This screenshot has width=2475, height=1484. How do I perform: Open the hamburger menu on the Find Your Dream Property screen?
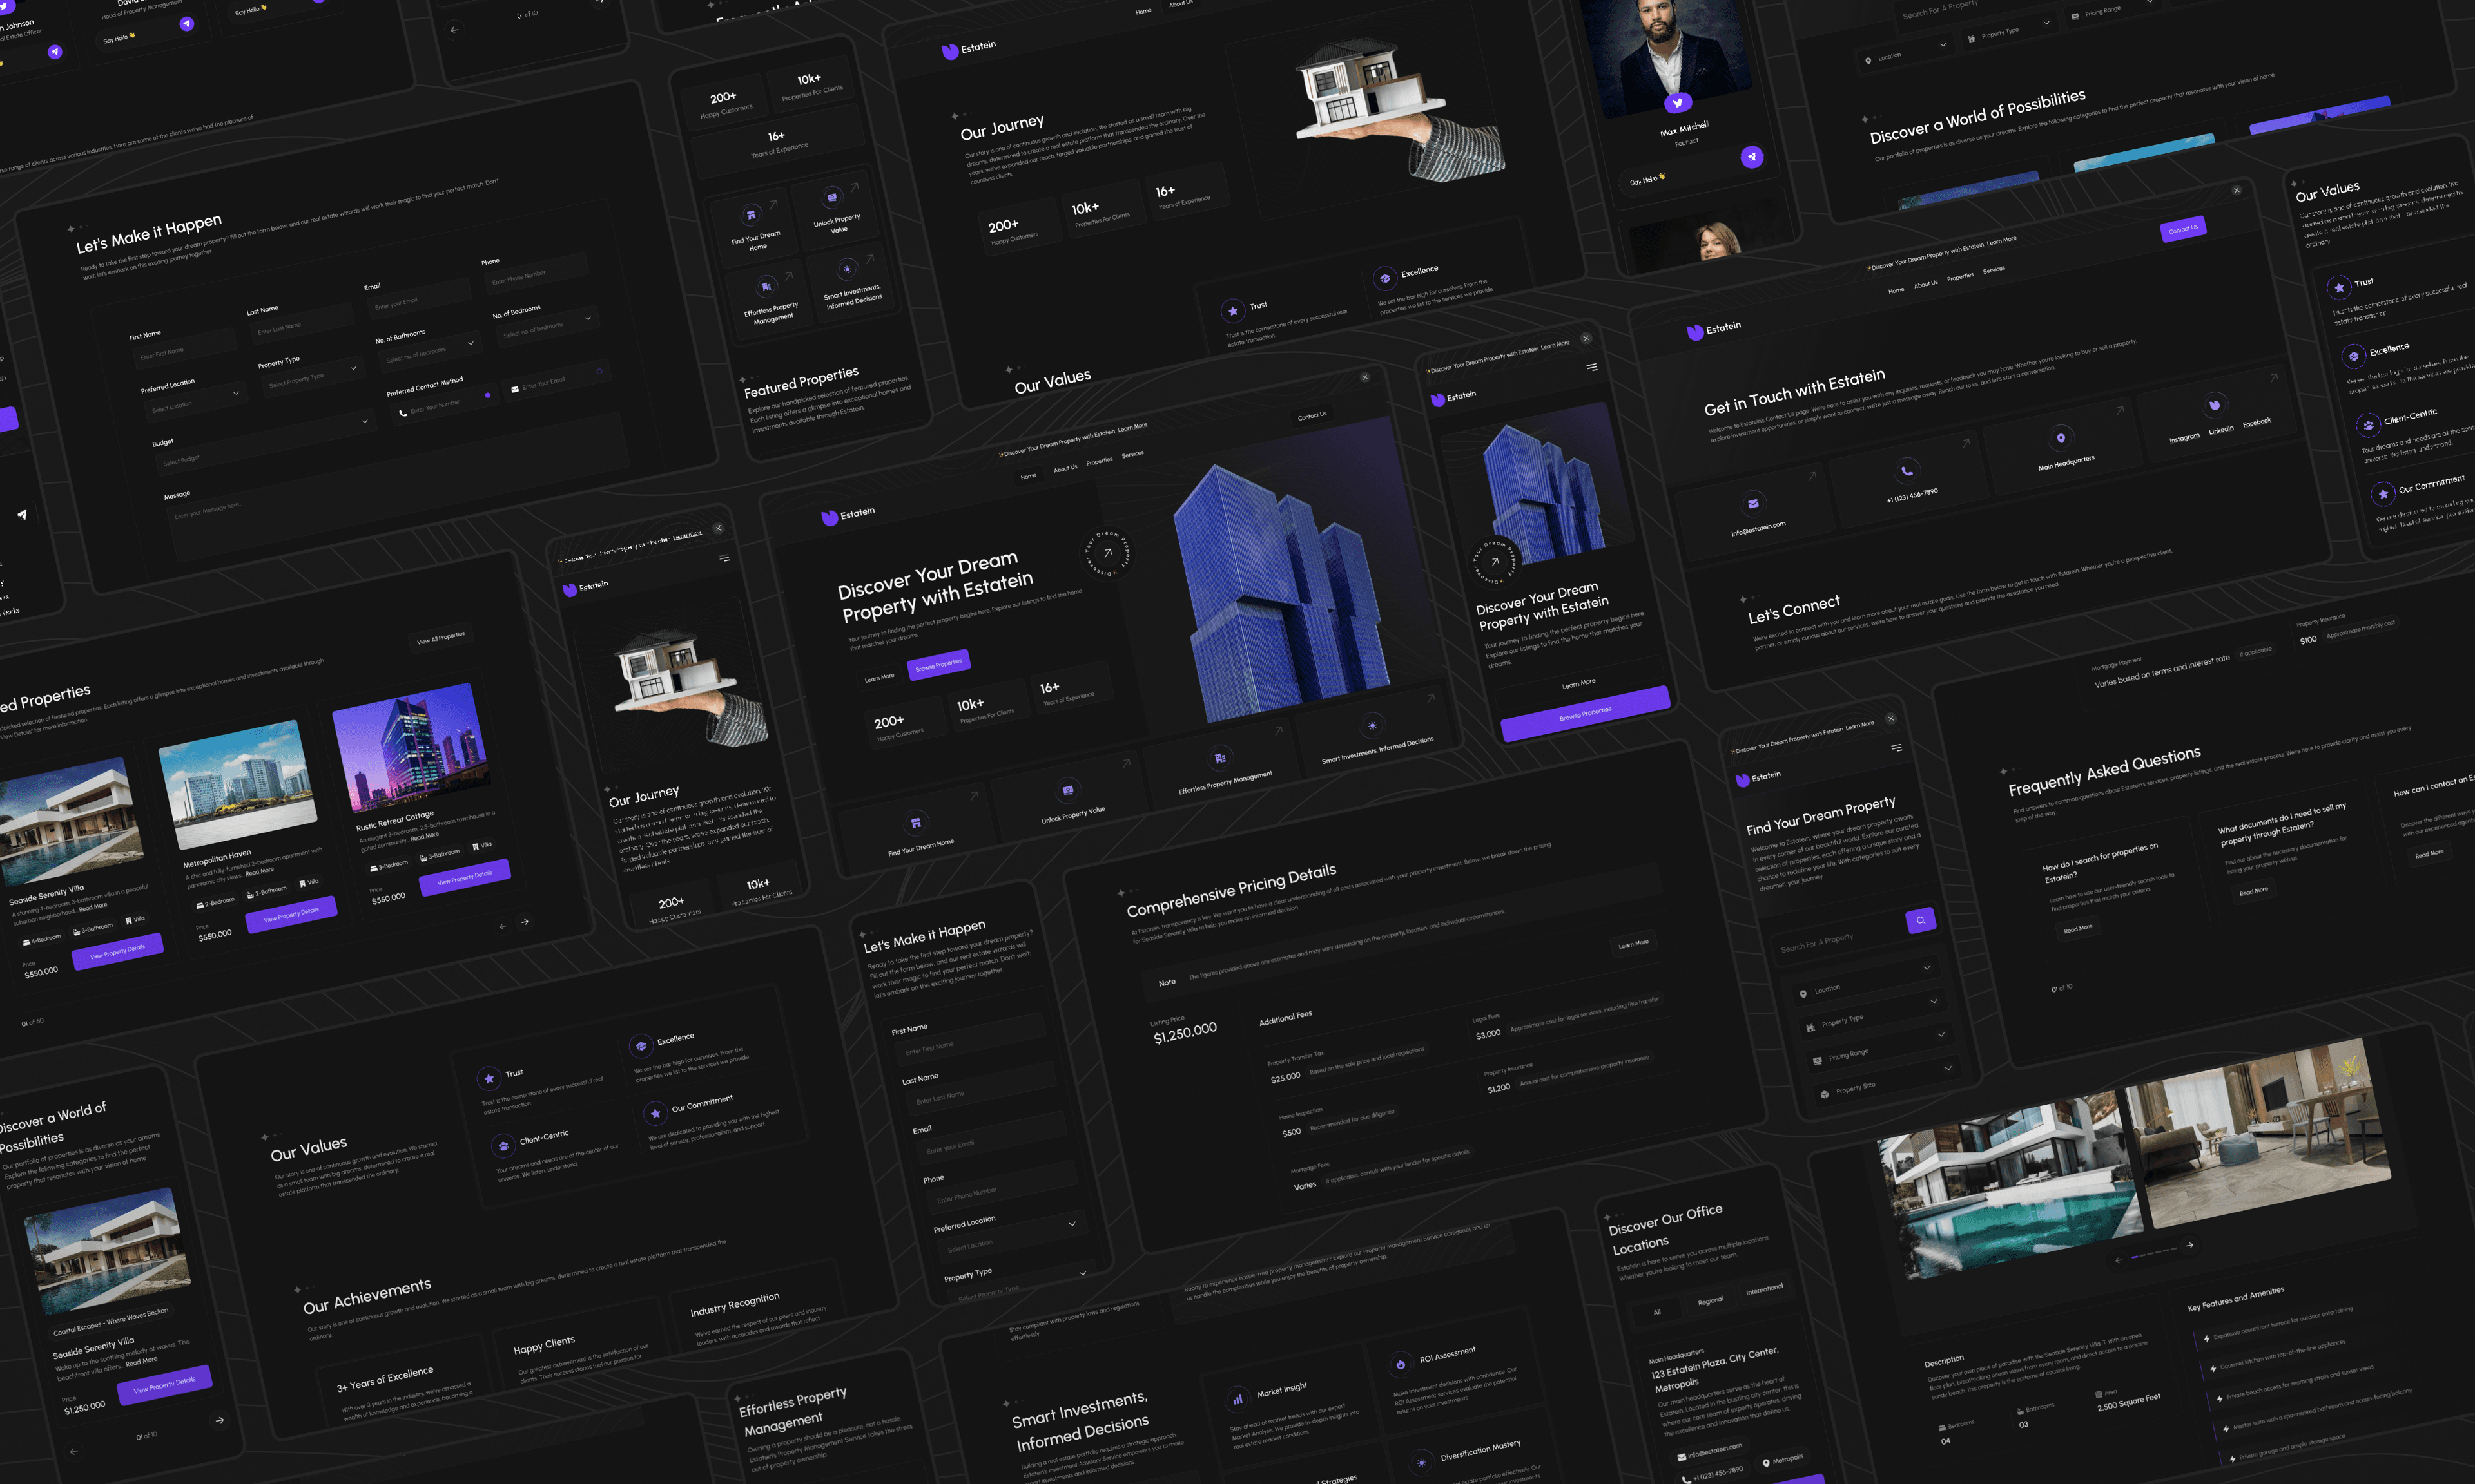(1896, 747)
